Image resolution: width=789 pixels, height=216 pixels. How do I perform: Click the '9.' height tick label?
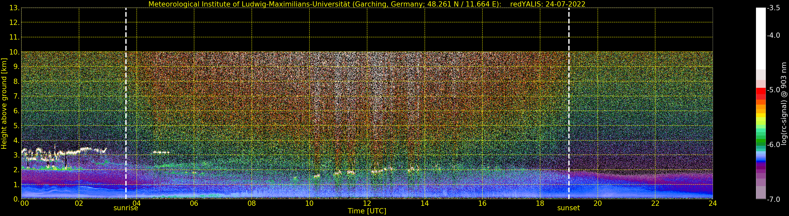[x=16, y=67]
